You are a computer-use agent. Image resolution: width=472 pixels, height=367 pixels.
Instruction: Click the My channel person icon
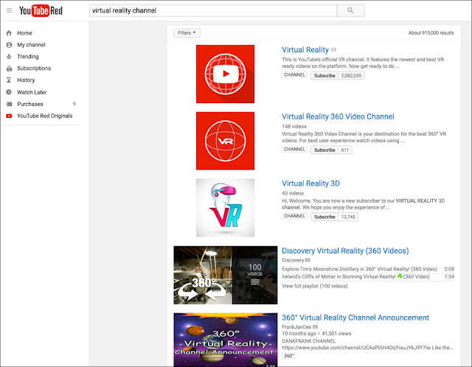pyautogui.click(x=9, y=45)
